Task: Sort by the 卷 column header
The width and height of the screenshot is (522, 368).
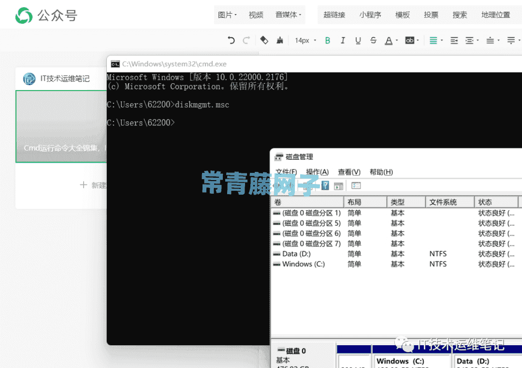Action: [x=308, y=202]
